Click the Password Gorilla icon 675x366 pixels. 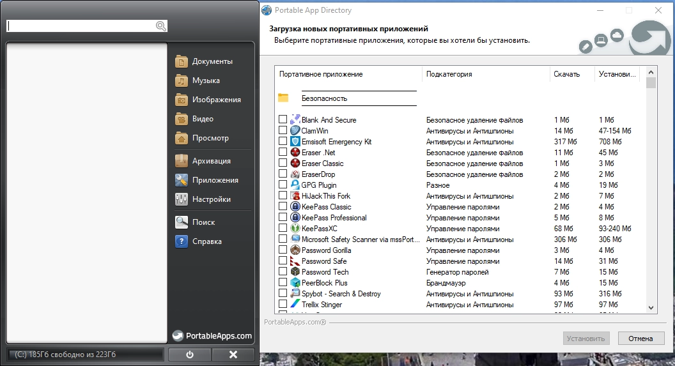click(x=295, y=250)
